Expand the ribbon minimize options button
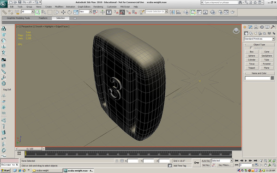 point(75,18)
